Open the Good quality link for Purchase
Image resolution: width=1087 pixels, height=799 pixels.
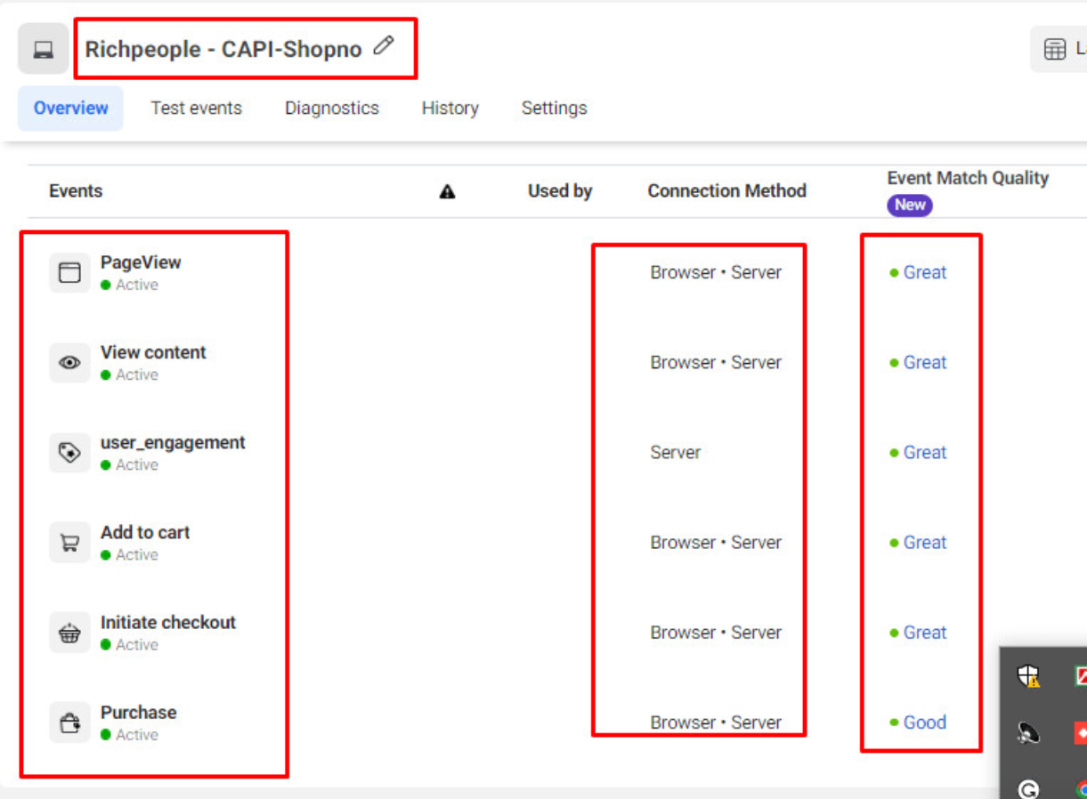click(924, 722)
